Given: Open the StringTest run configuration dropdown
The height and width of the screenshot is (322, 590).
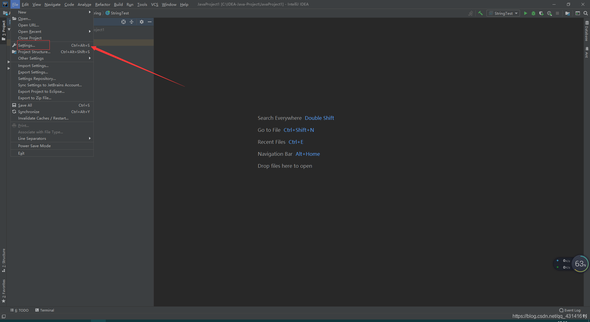Looking at the screenshot, I should 503,13.
